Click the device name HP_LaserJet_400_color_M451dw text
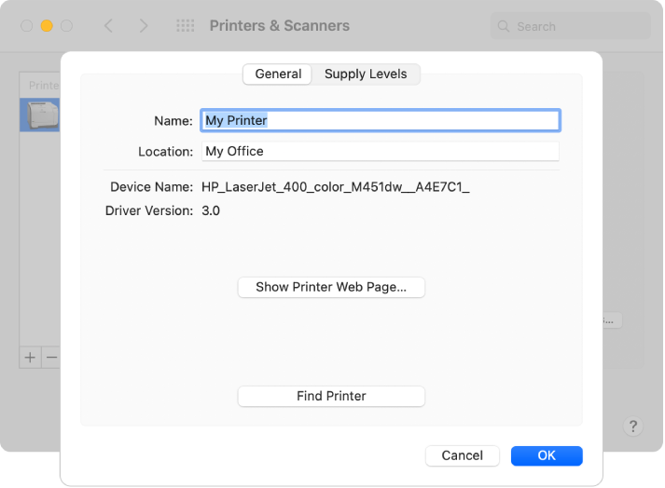Image resolution: width=665 pixels, height=488 pixels. click(336, 187)
